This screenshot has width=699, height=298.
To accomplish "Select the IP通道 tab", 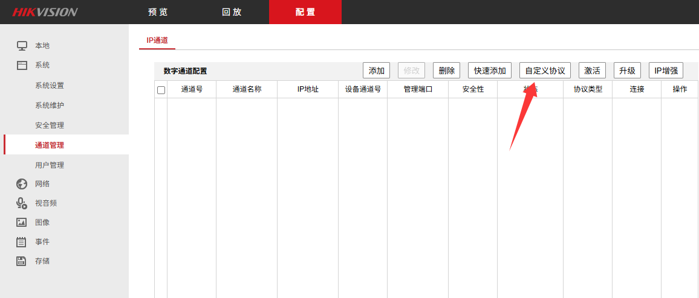I will click(x=157, y=40).
